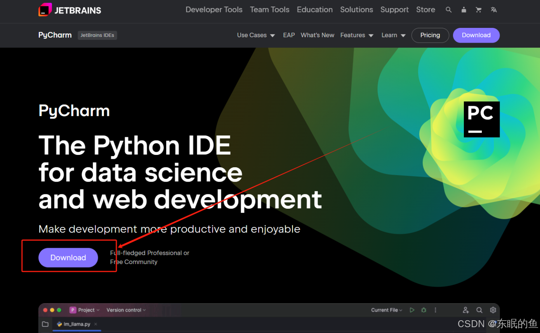This screenshot has width=540, height=333.
Task: Open Team Tools menu
Action: [x=269, y=10]
